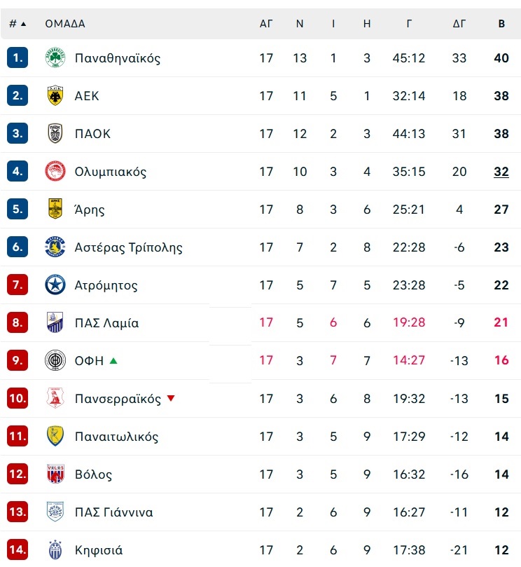Click the Αστέρας Τρίπολης badge
Screen dimensions: 521x567
tap(55, 247)
